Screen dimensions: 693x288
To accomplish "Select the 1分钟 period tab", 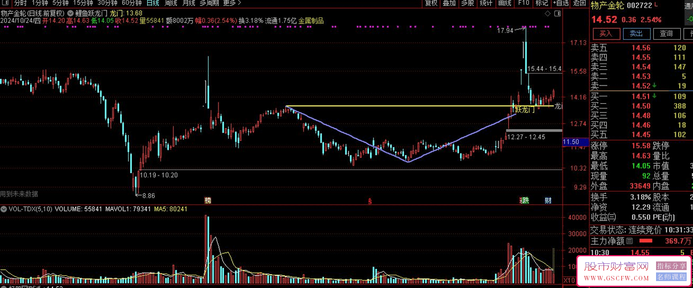I will 39,3.
